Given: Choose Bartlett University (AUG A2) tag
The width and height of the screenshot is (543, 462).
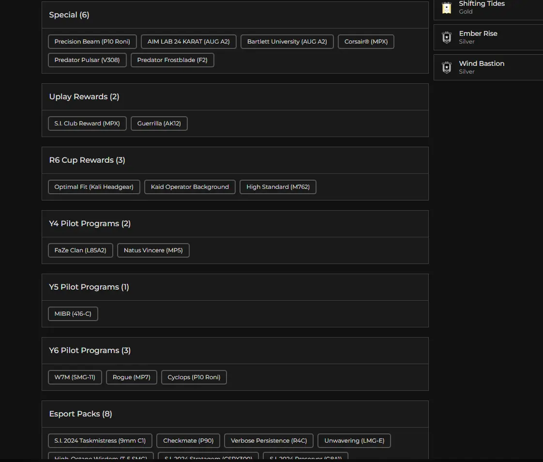Looking at the screenshot, I should tap(287, 42).
